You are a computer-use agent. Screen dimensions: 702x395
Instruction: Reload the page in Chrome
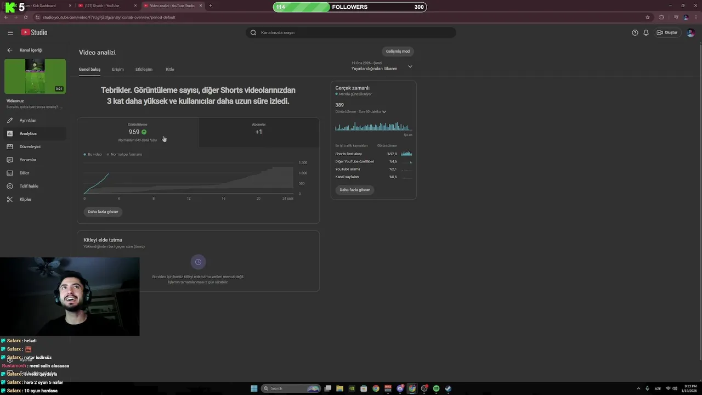tap(26, 17)
